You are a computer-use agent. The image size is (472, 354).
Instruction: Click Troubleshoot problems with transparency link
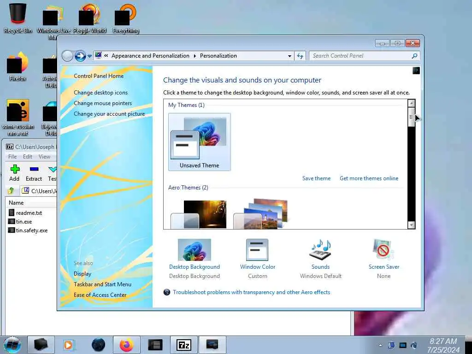click(251, 292)
